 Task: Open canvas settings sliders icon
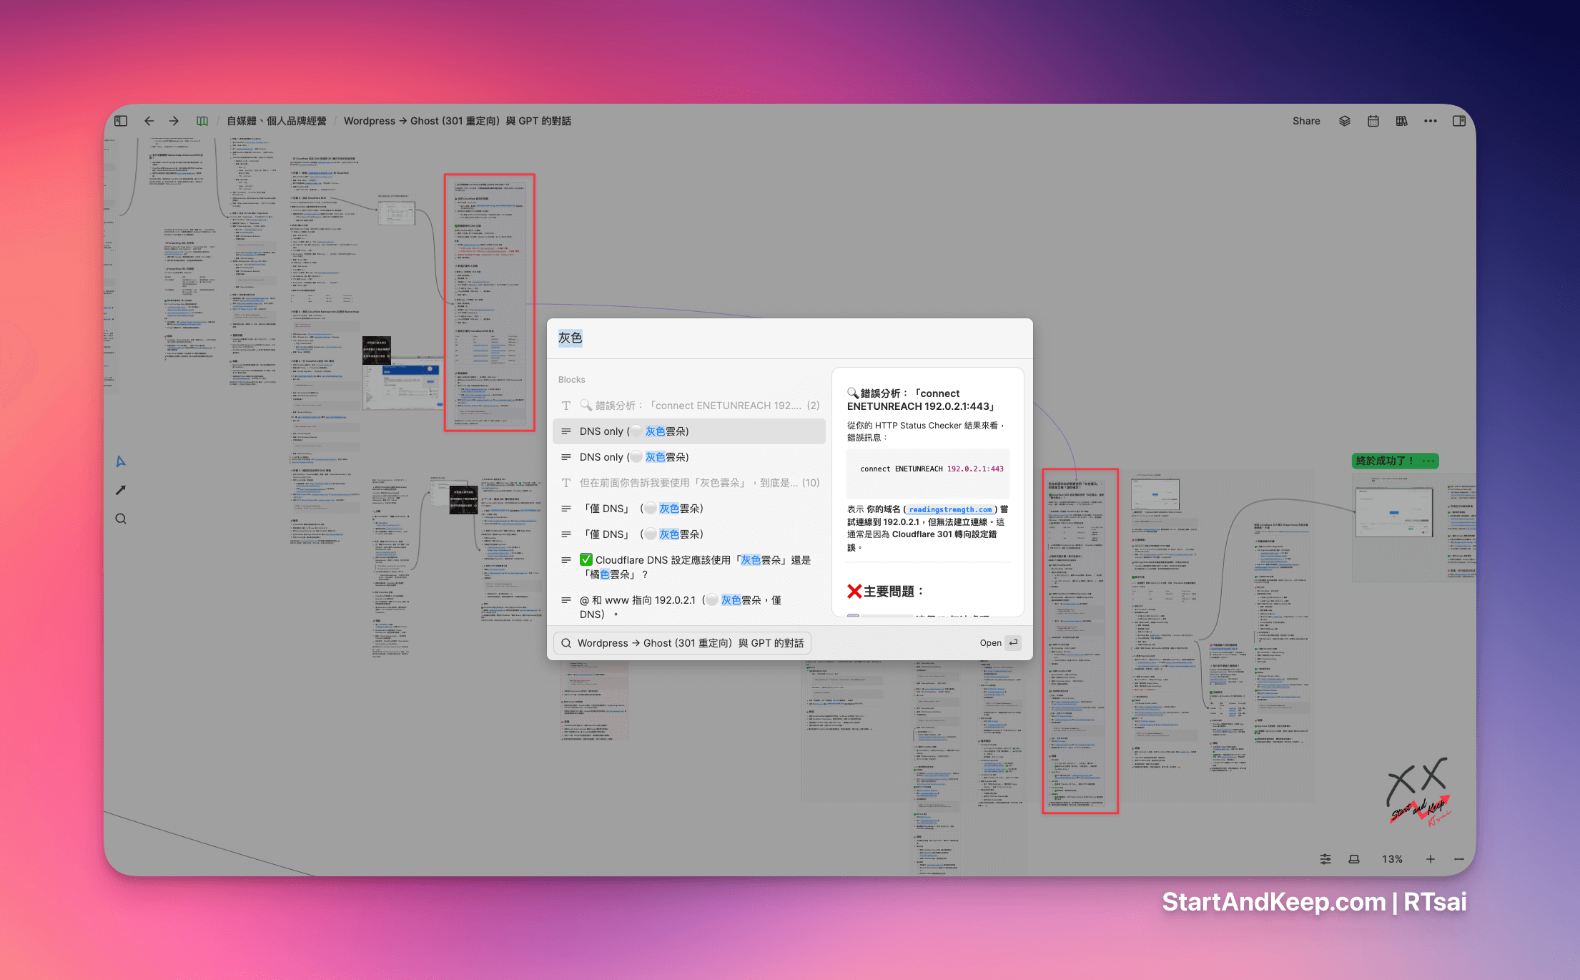(1325, 858)
